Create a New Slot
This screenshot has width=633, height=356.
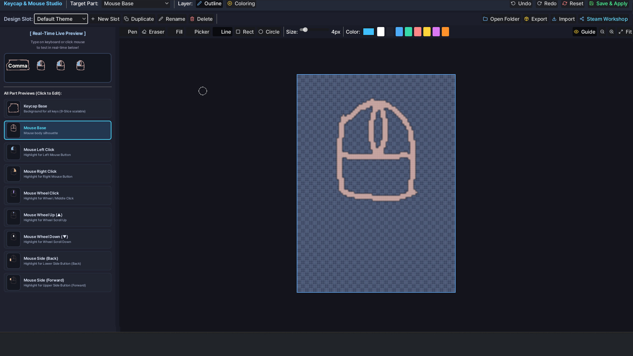click(105, 19)
